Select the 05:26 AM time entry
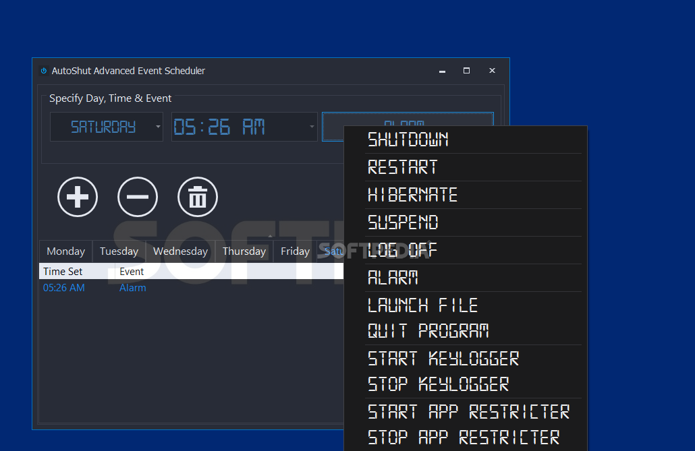This screenshot has height=451, width=695. 64,288
